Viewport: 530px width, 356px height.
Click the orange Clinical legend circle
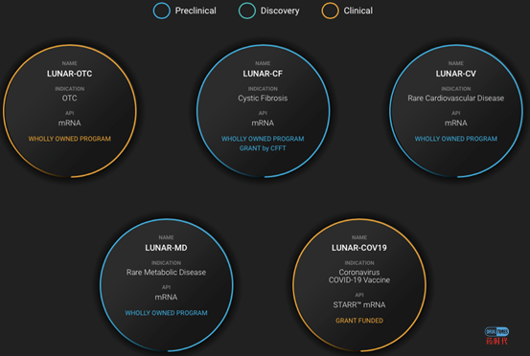pyautogui.click(x=331, y=11)
